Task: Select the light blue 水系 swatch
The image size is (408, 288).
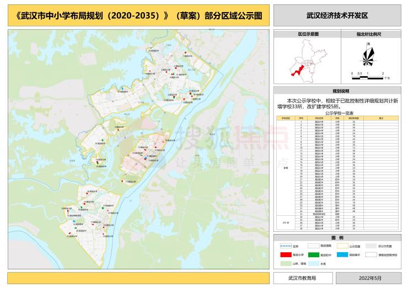Action: (313, 263)
